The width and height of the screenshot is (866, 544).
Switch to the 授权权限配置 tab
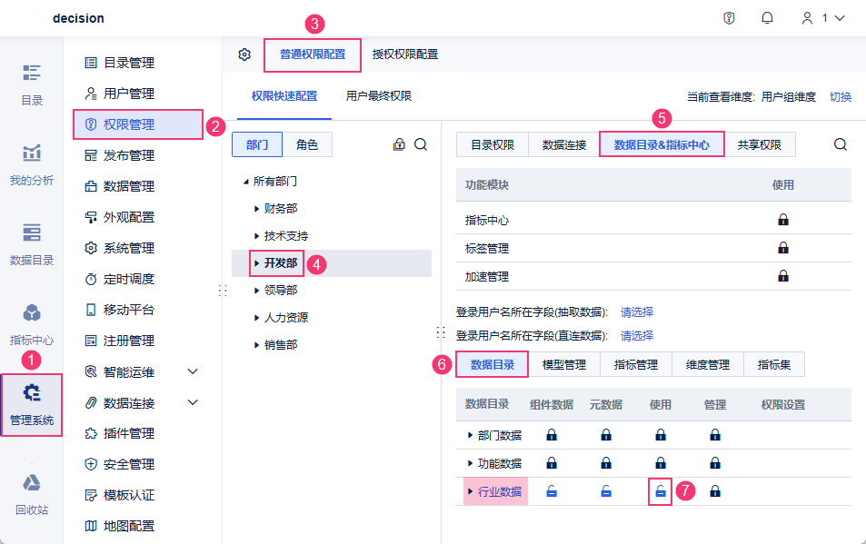pyautogui.click(x=405, y=54)
